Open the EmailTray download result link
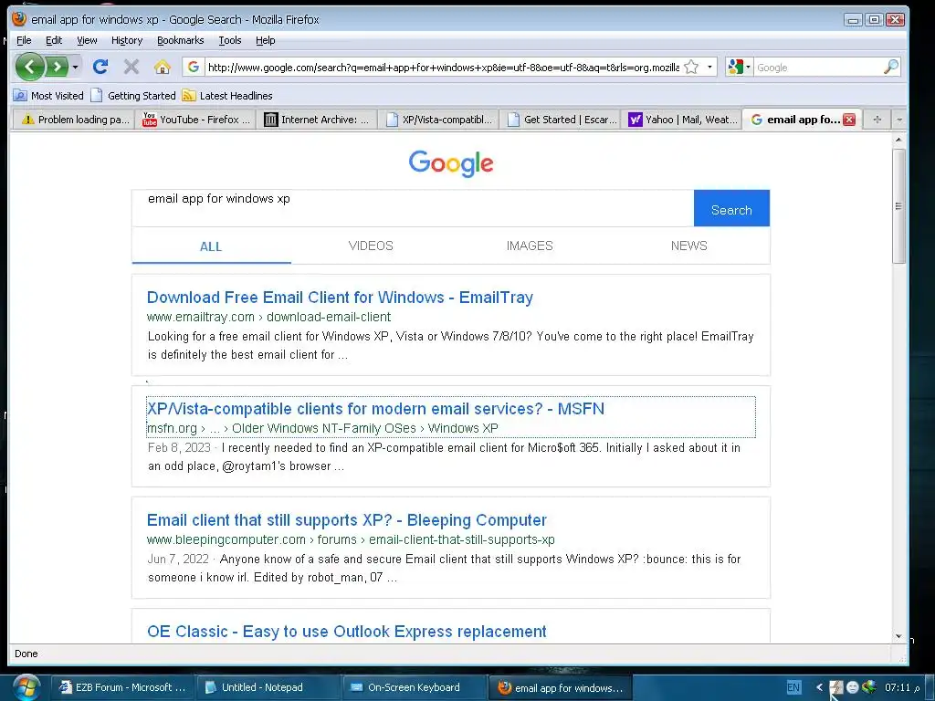Screen dimensions: 935x701 pyautogui.click(x=340, y=297)
